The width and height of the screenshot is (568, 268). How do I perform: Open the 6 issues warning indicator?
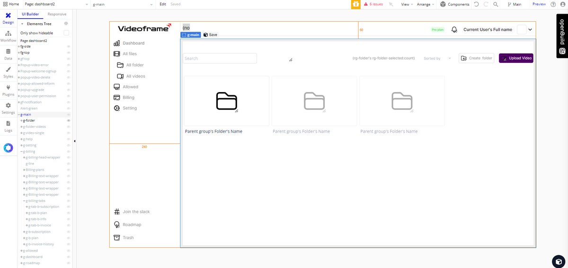point(373,4)
